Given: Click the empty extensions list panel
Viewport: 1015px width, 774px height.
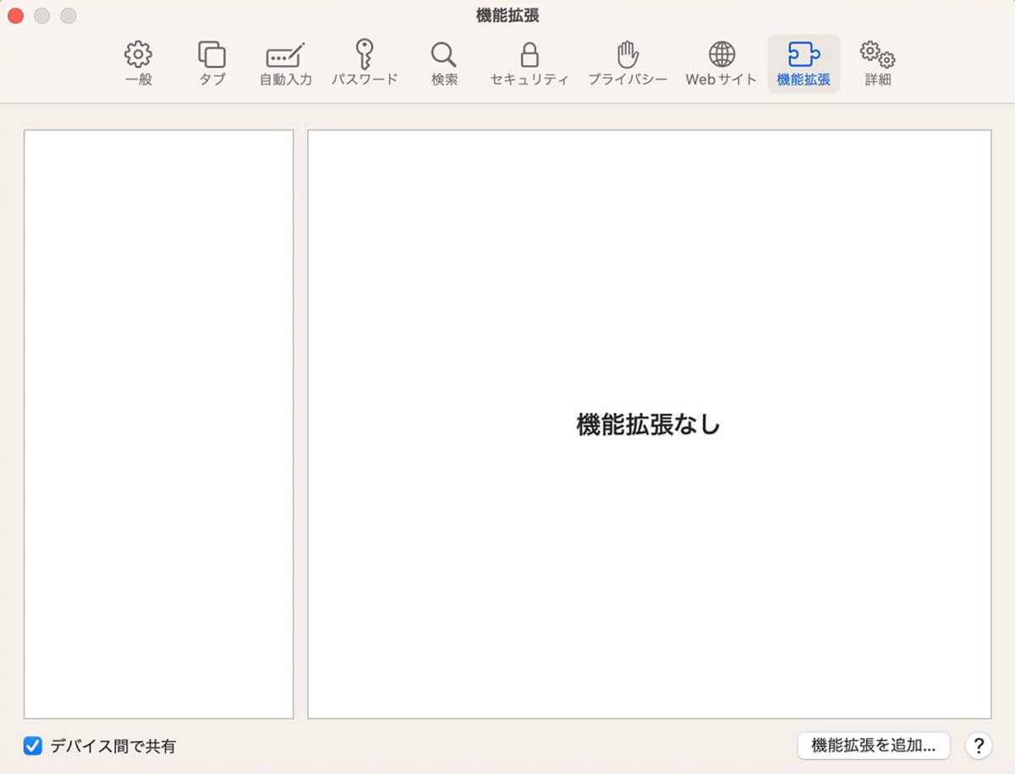Looking at the screenshot, I should [x=159, y=424].
